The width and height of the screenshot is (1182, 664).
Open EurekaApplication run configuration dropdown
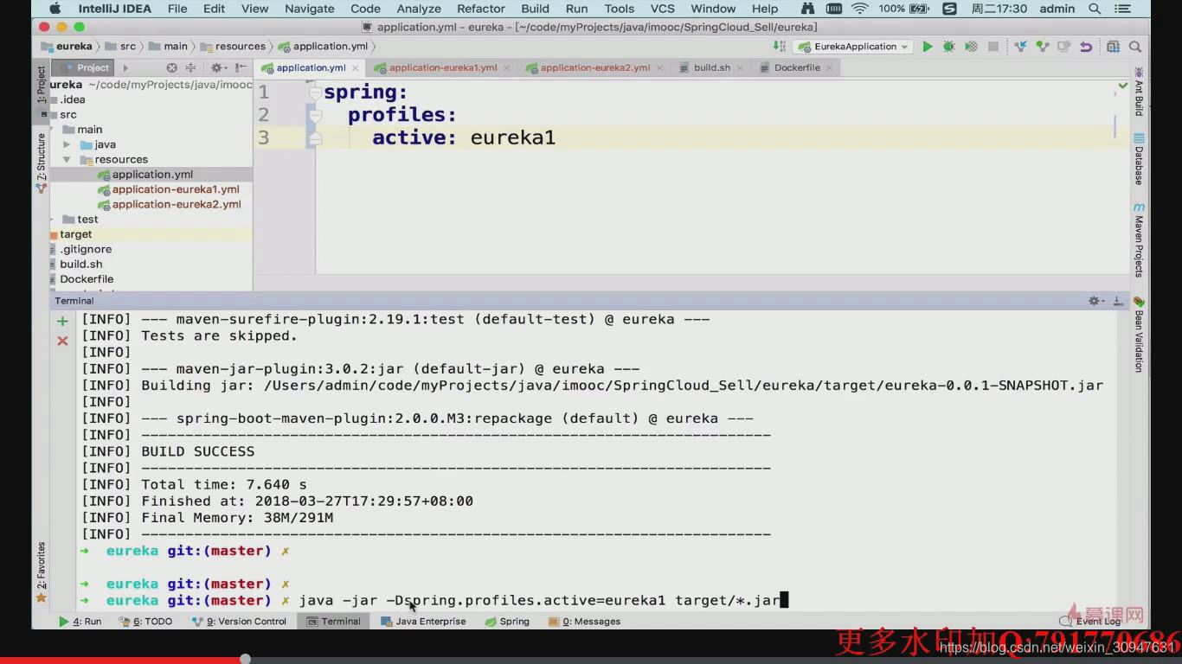(852, 47)
